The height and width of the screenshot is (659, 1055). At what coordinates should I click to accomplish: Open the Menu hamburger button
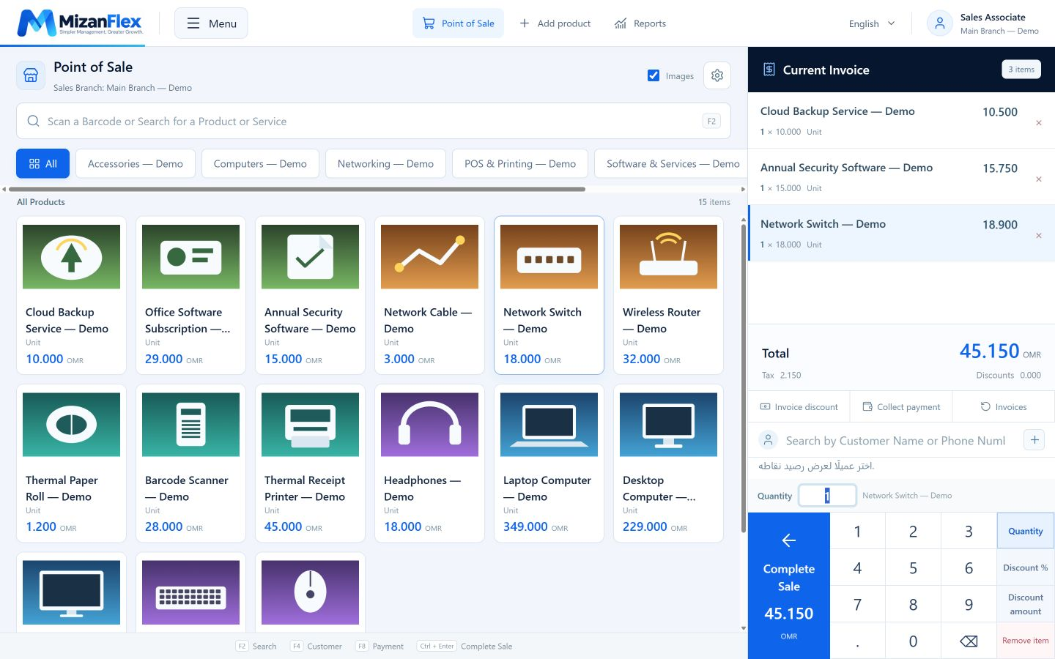tap(211, 23)
